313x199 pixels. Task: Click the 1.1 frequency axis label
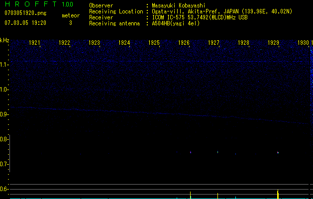tap(4, 65)
